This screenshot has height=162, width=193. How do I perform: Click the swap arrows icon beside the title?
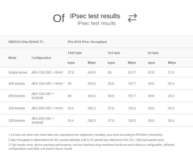(132, 18)
